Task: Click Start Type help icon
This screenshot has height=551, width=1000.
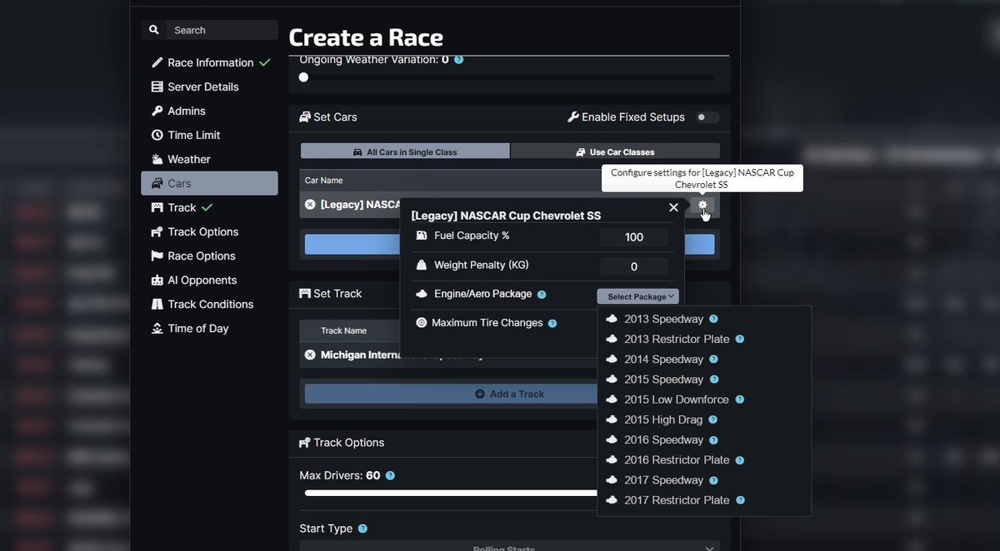Action: point(362,529)
